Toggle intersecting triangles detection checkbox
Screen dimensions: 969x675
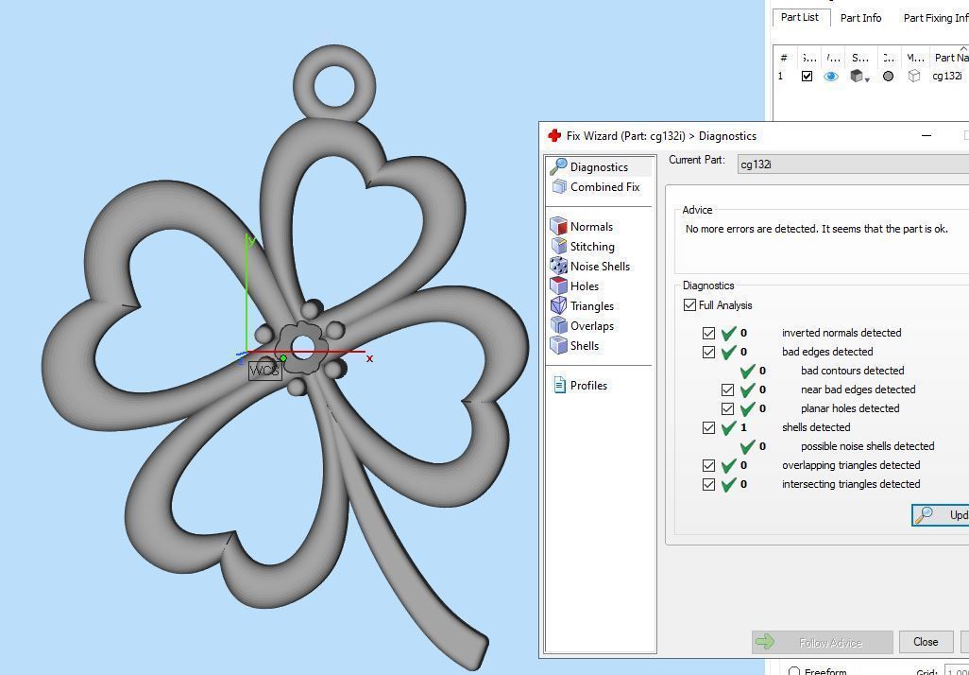[709, 484]
